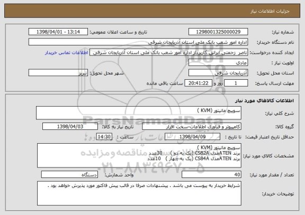Click the delivery city field تبریز
Viewport: 305px width, 215px height.
[58, 73]
